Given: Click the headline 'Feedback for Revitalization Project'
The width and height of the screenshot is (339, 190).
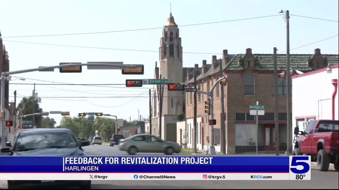Looking at the screenshot, I should tap(139, 161).
